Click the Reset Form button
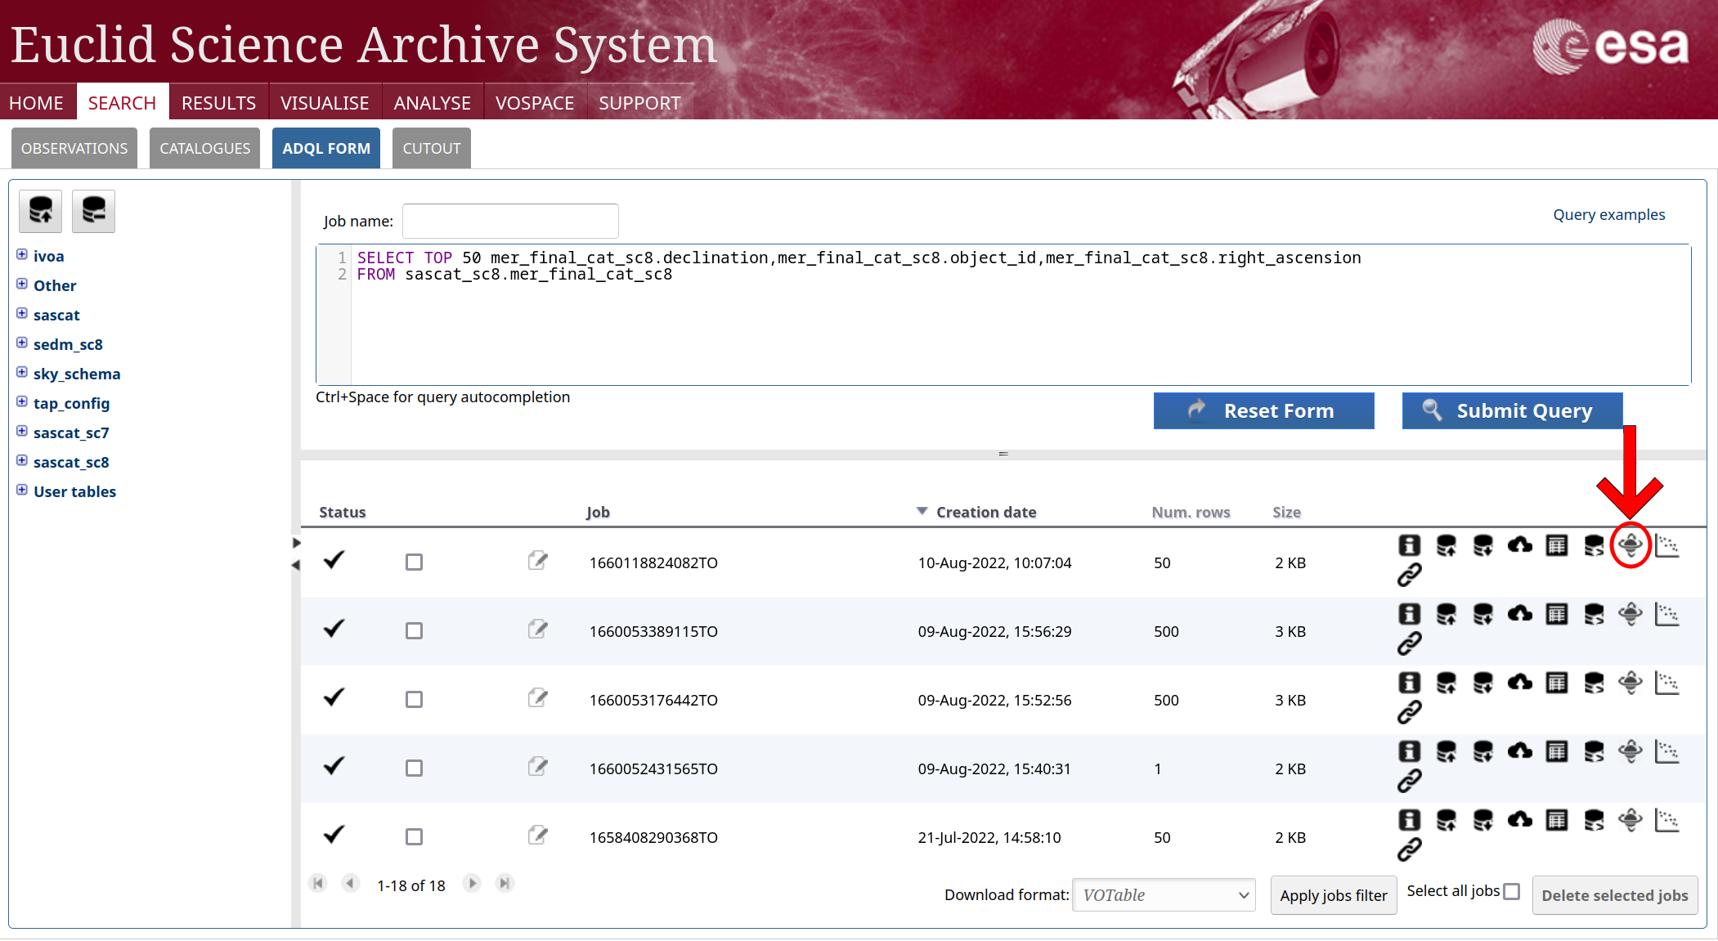The image size is (1718, 941). (1263, 410)
